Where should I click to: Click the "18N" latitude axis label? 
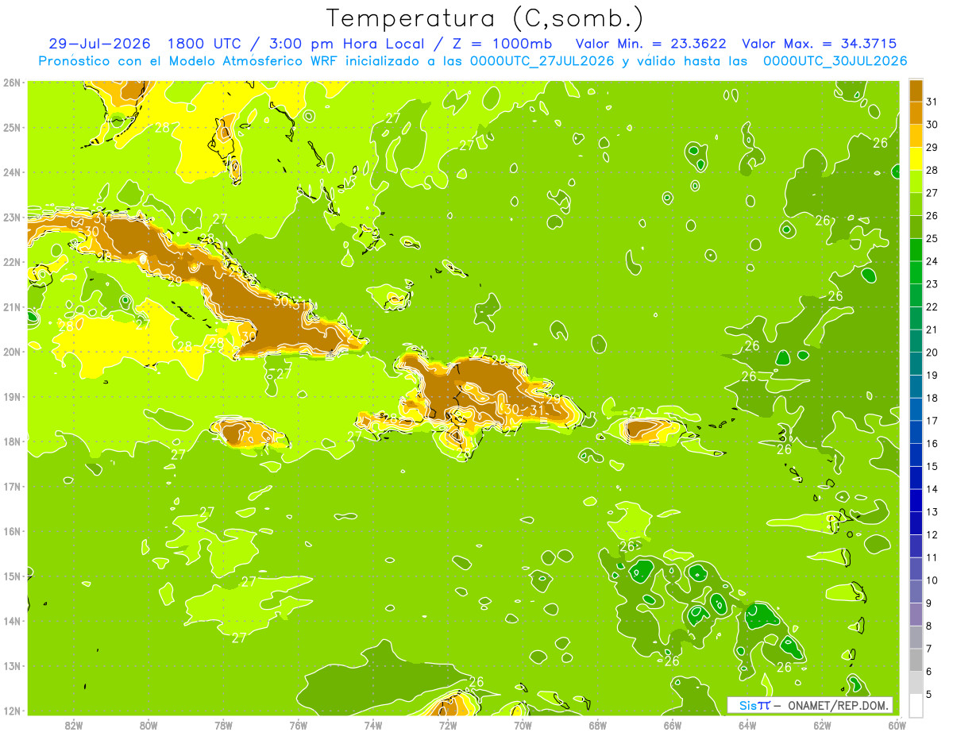11,441
